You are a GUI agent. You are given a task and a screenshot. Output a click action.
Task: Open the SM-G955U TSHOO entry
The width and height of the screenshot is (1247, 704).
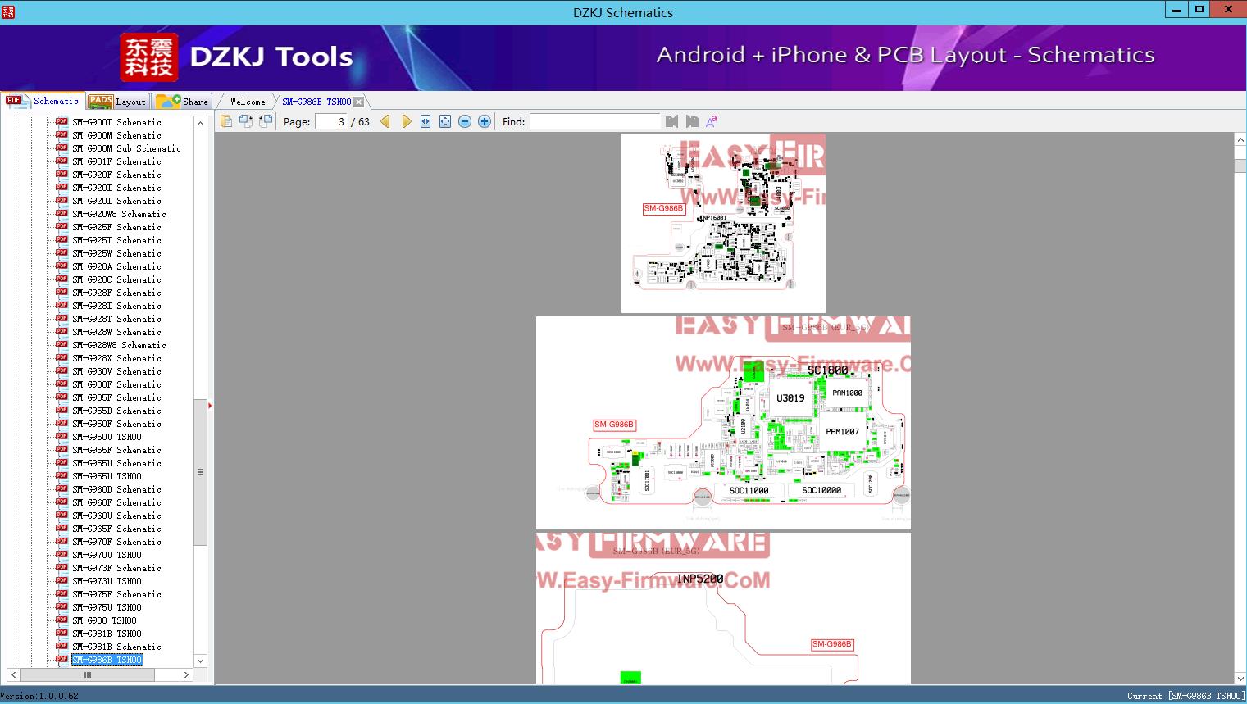(x=107, y=476)
